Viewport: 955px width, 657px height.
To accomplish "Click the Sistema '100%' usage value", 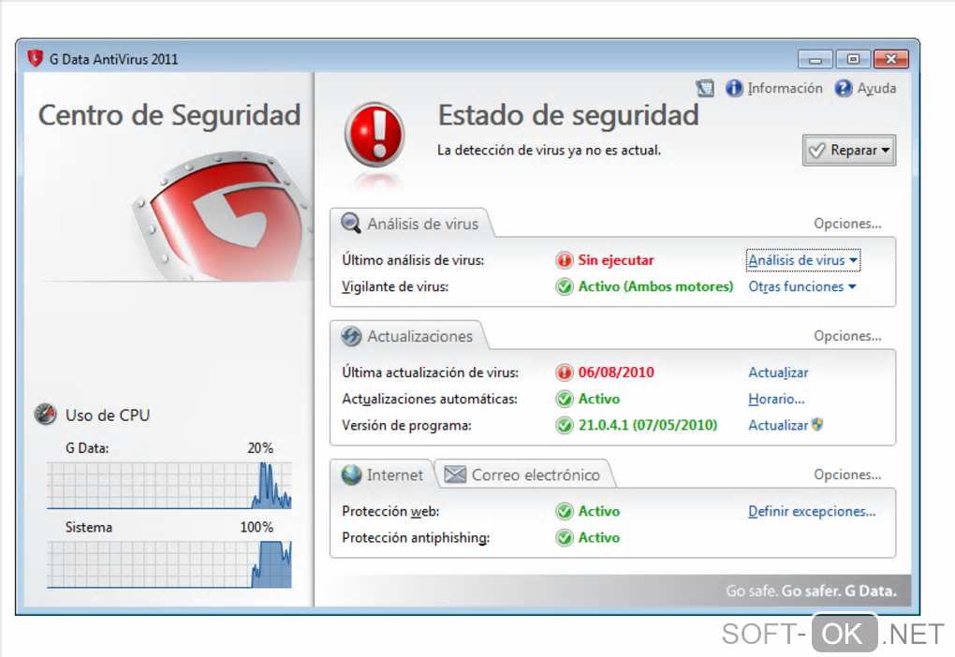I will (257, 527).
